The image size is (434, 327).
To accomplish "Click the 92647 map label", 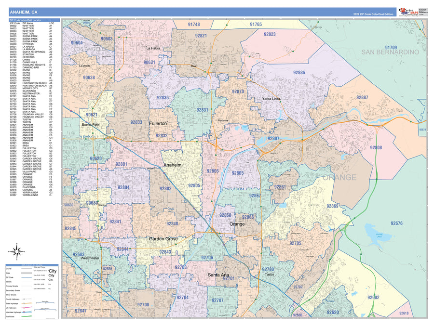I will click(81, 311).
